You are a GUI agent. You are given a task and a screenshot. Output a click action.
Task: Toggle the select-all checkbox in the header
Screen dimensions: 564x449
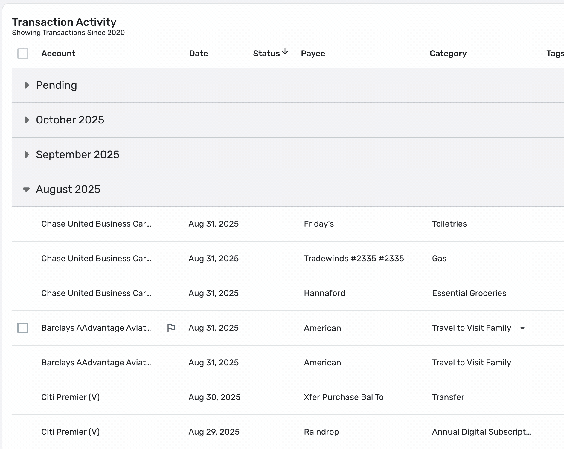pyautogui.click(x=23, y=54)
